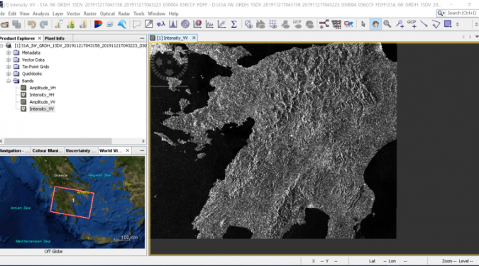The width and height of the screenshot is (479, 266).
Task: Click the Sigma statistics icon
Action: pos(234,24)
